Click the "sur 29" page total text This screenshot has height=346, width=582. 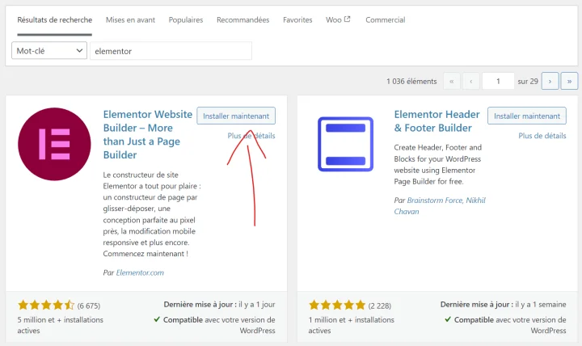[x=528, y=82]
